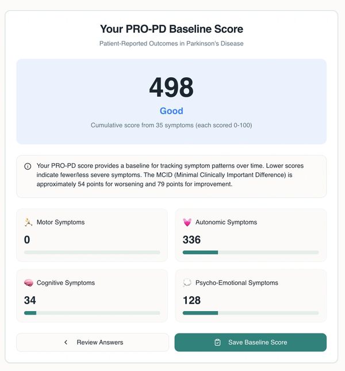This screenshot has width=345, height=371.
Task: Click the Cognitive Symptoms progress bar
Action: click(x=92, y=313)
